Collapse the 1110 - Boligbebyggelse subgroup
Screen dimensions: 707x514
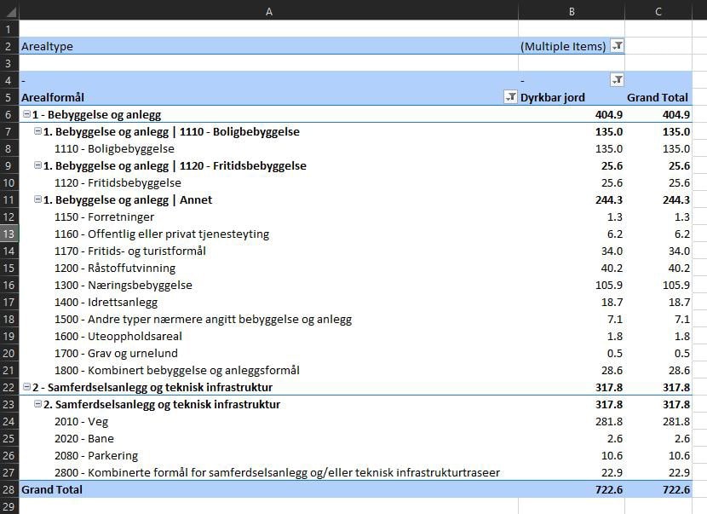click(37, 131)
